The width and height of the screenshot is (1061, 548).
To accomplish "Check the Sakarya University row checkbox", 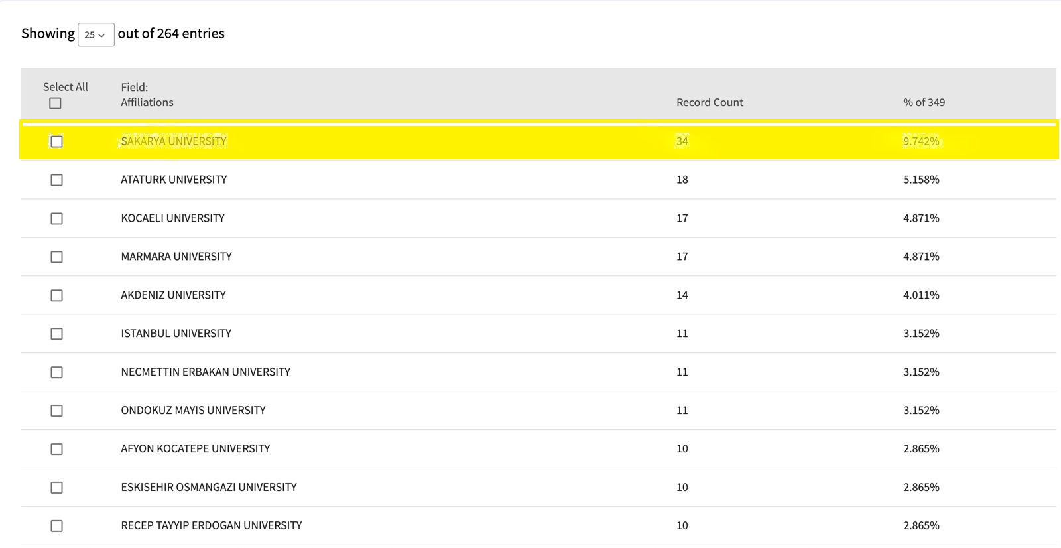I will pyautogui.click(x=57, y=141).
